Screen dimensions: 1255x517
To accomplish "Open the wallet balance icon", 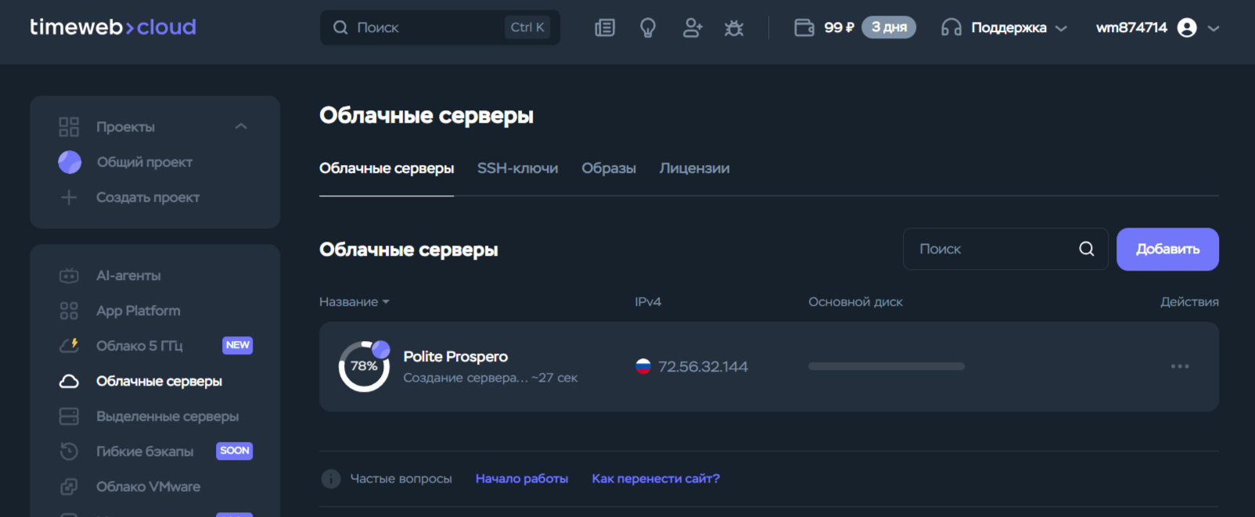I will pyautogui.click(x=804, y=28).
